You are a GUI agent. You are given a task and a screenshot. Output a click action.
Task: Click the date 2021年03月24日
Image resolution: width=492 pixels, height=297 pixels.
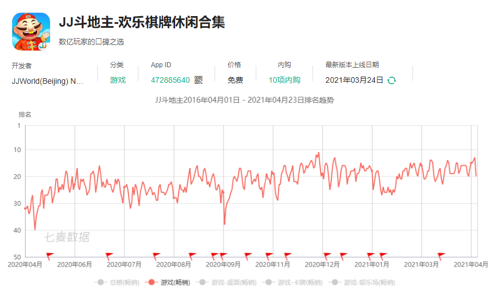tap(354, 80)
